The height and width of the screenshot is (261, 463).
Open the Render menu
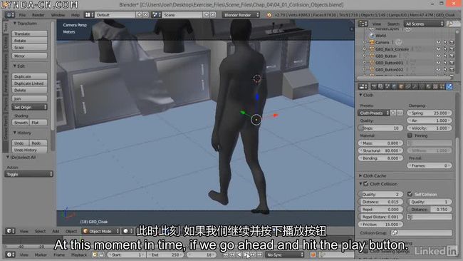tap(38, 15)
